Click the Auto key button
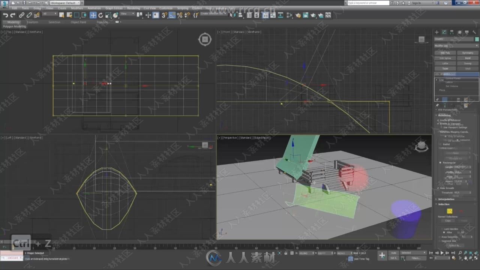Image resolution: width=480 pixels, height=270 pixels. coord(394,253)
